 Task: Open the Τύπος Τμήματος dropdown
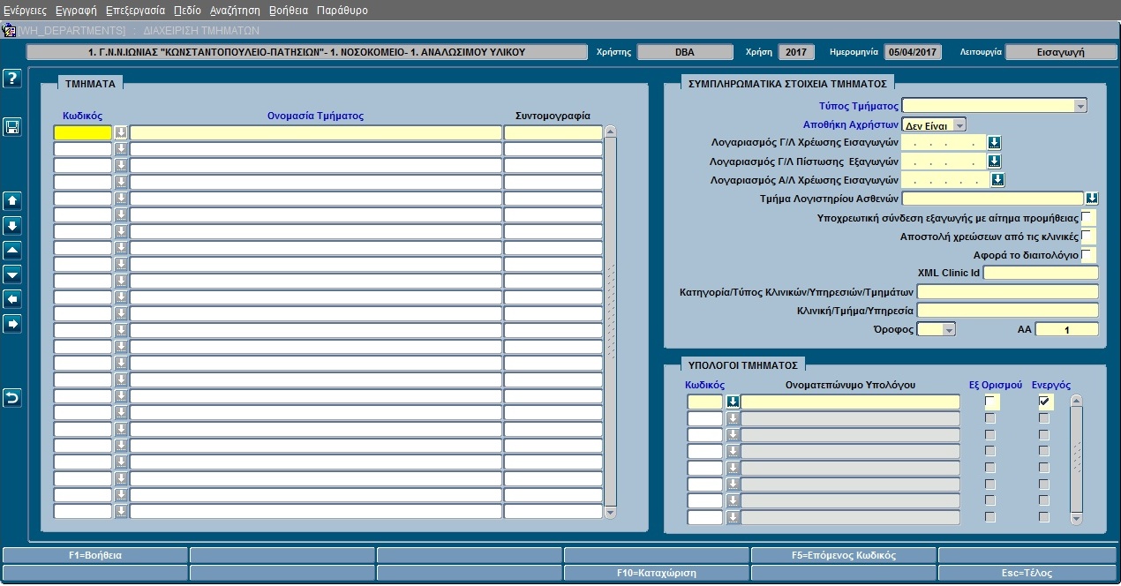[1080, 106]
